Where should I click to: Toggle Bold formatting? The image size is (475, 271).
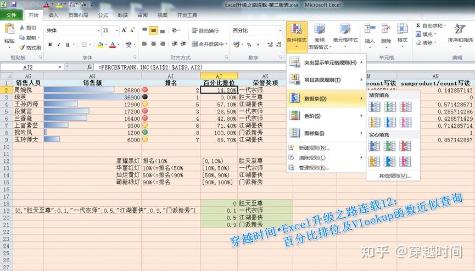click(x=50, y=44)
